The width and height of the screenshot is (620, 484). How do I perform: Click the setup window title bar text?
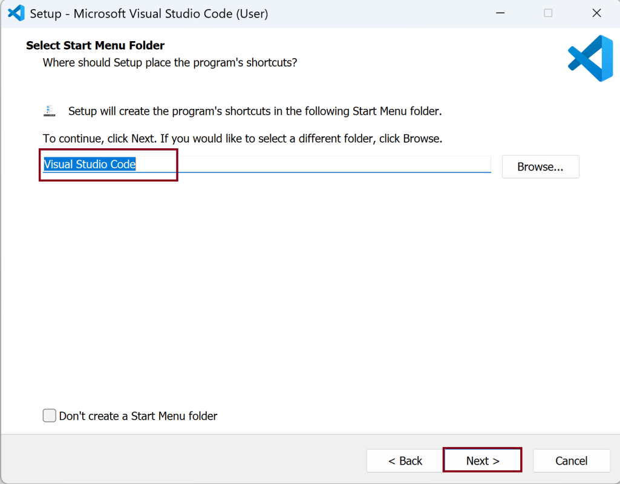[149, 13]
